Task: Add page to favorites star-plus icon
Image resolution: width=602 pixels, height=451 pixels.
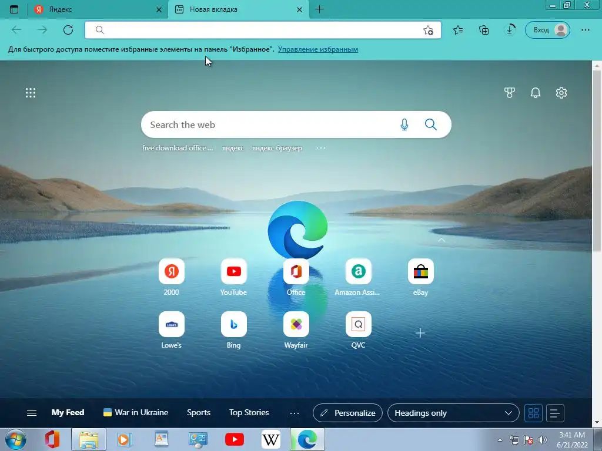Action: pyautogui.click(x=428, y=30)
